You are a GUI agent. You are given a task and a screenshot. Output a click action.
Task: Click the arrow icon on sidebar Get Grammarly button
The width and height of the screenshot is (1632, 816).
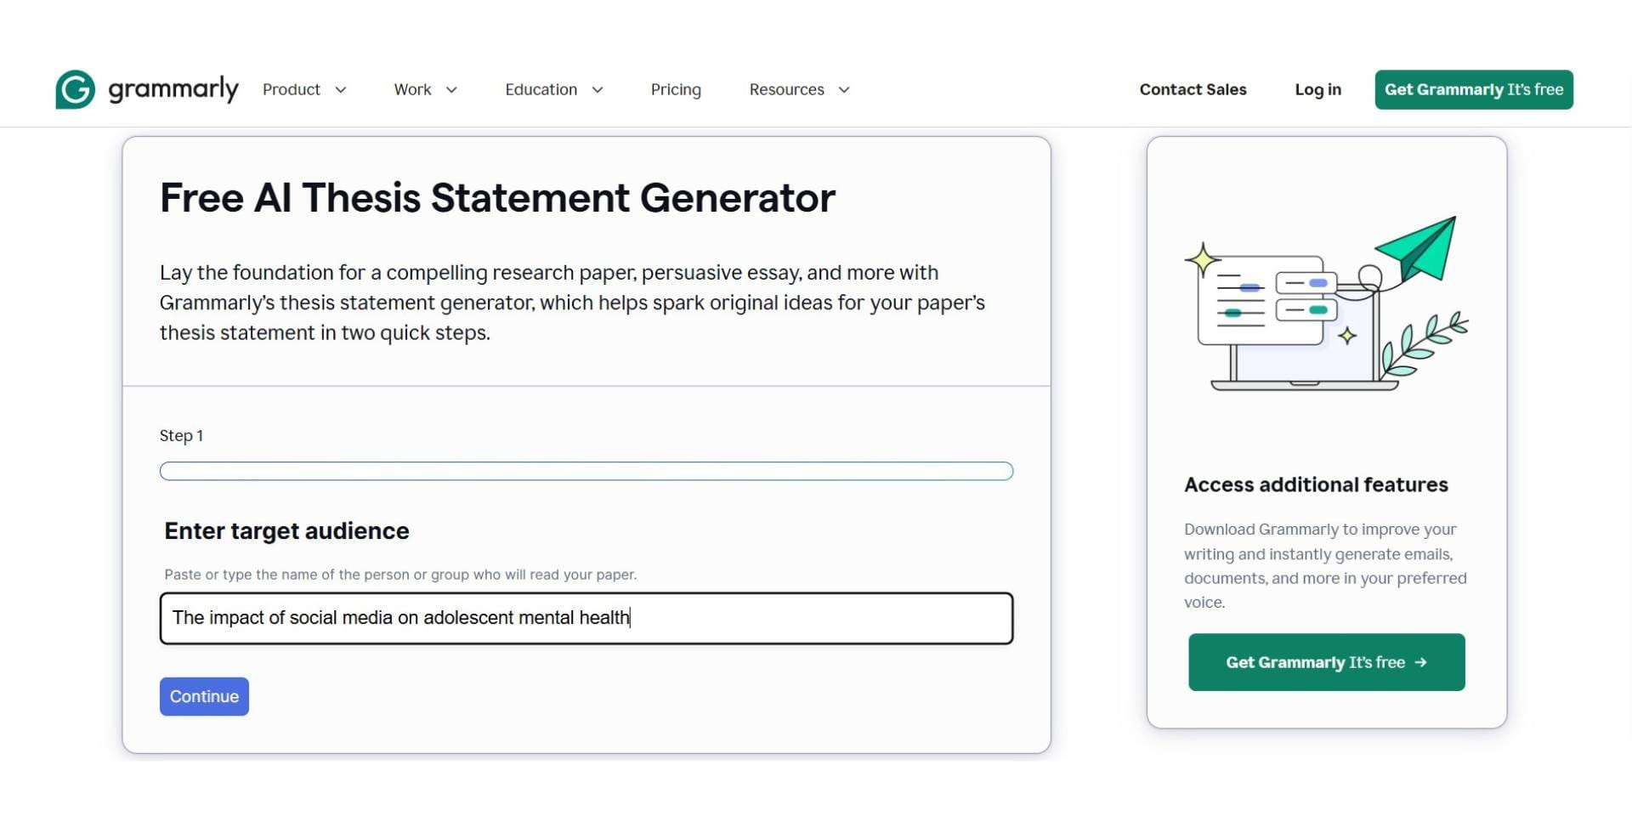tap(1422, 662)
